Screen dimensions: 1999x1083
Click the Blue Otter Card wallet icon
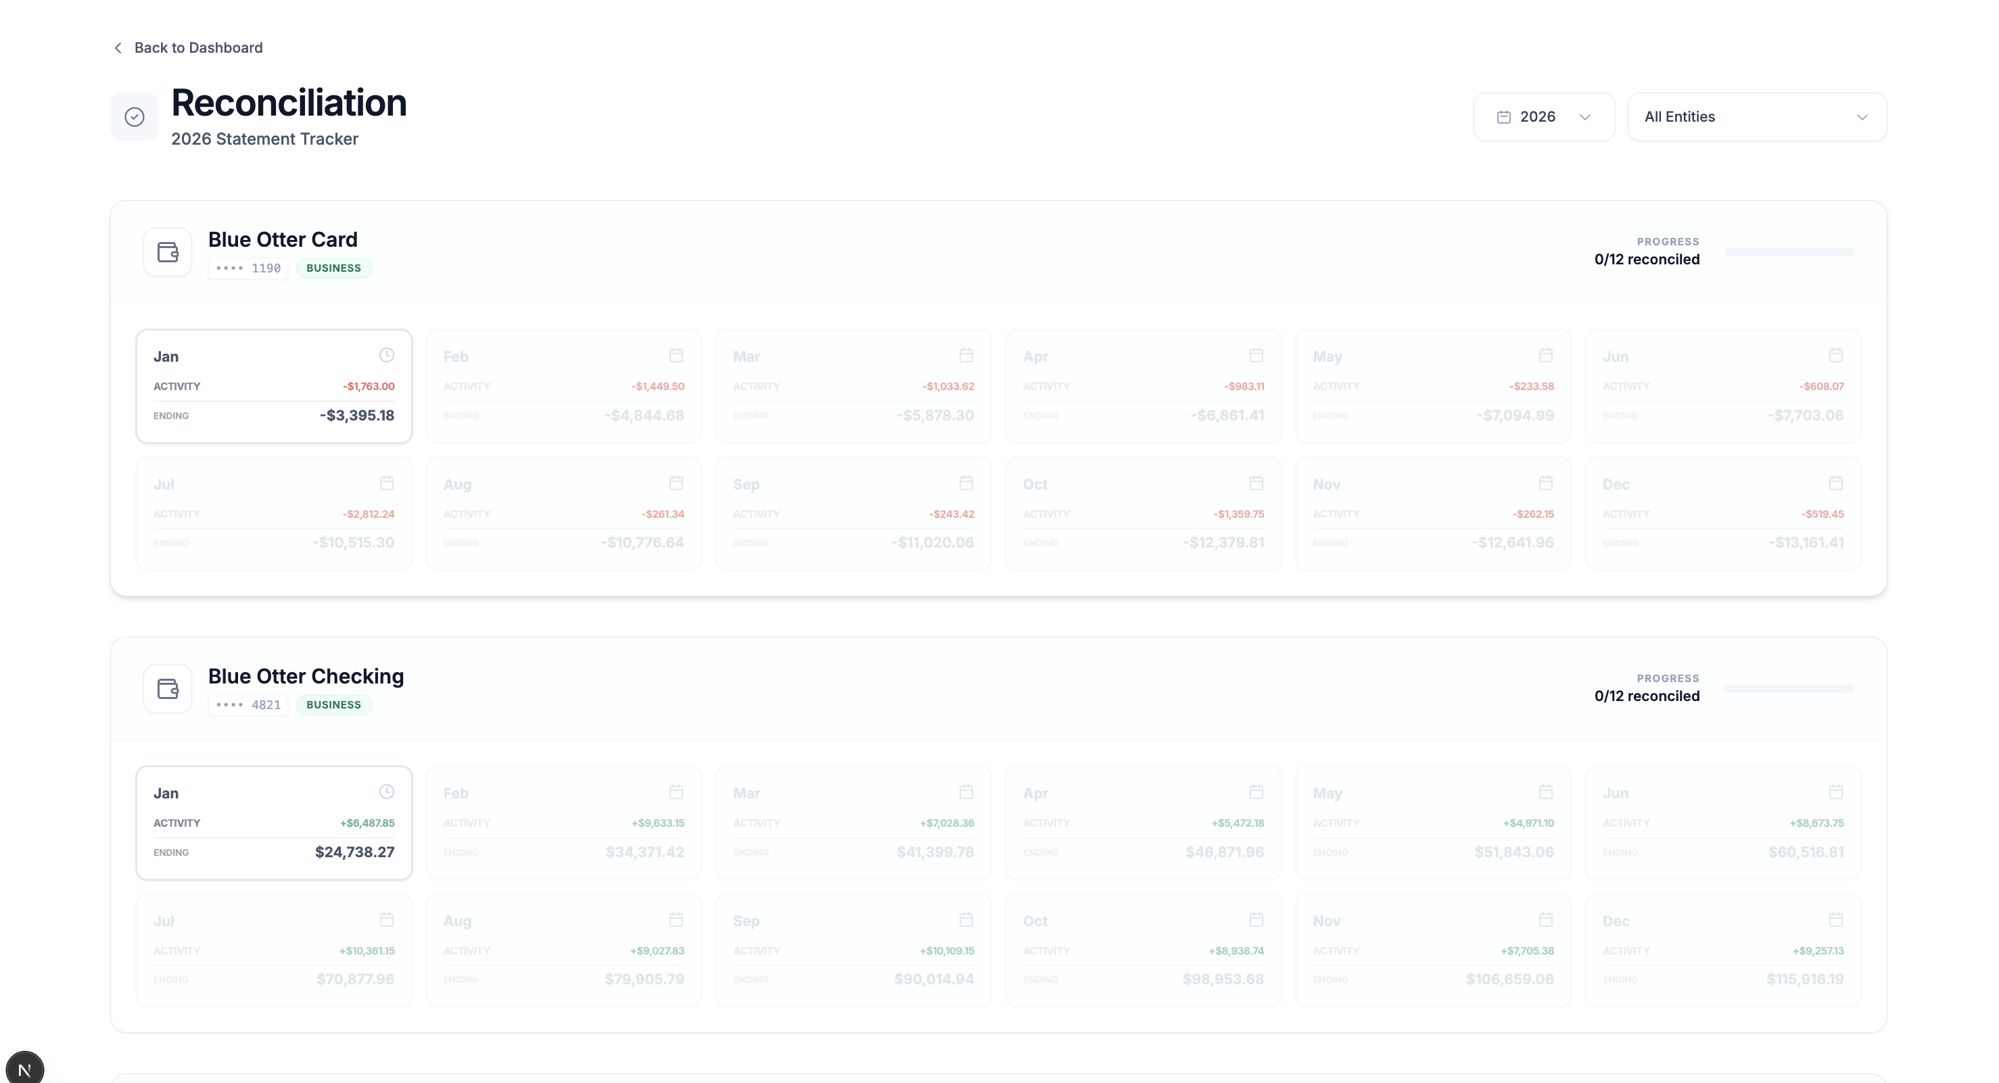168,252
